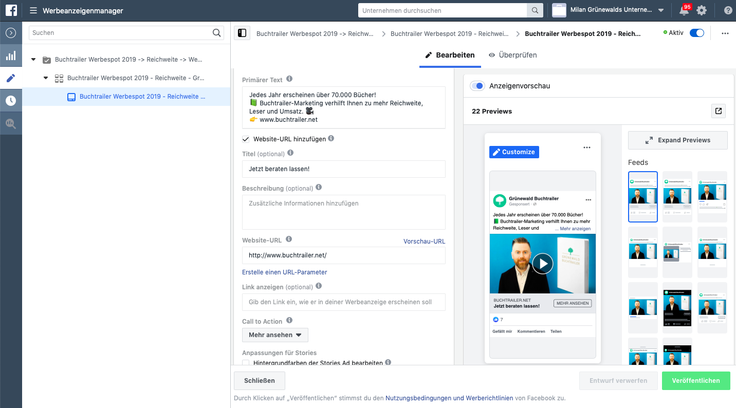Image resolution: width=736 pixels, height=408 pixels.
Task: Click Mehr anzeigen in ad preview
Action: click(575, 229)
